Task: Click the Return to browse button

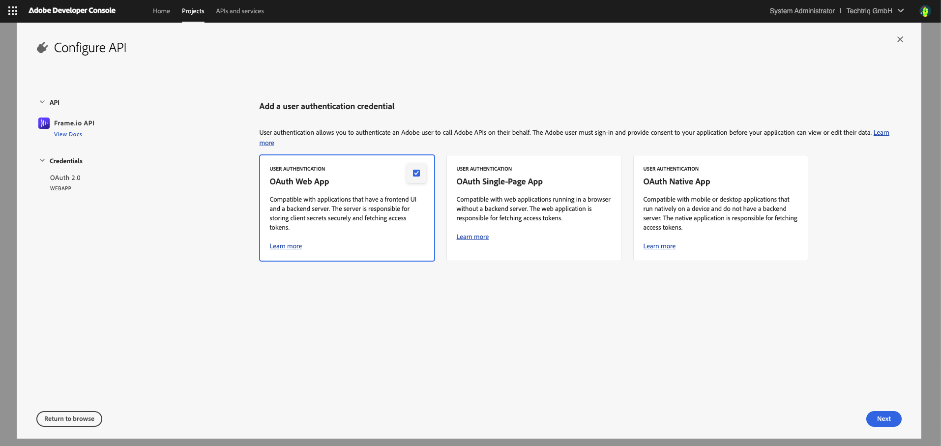Action: click(69, 419)
